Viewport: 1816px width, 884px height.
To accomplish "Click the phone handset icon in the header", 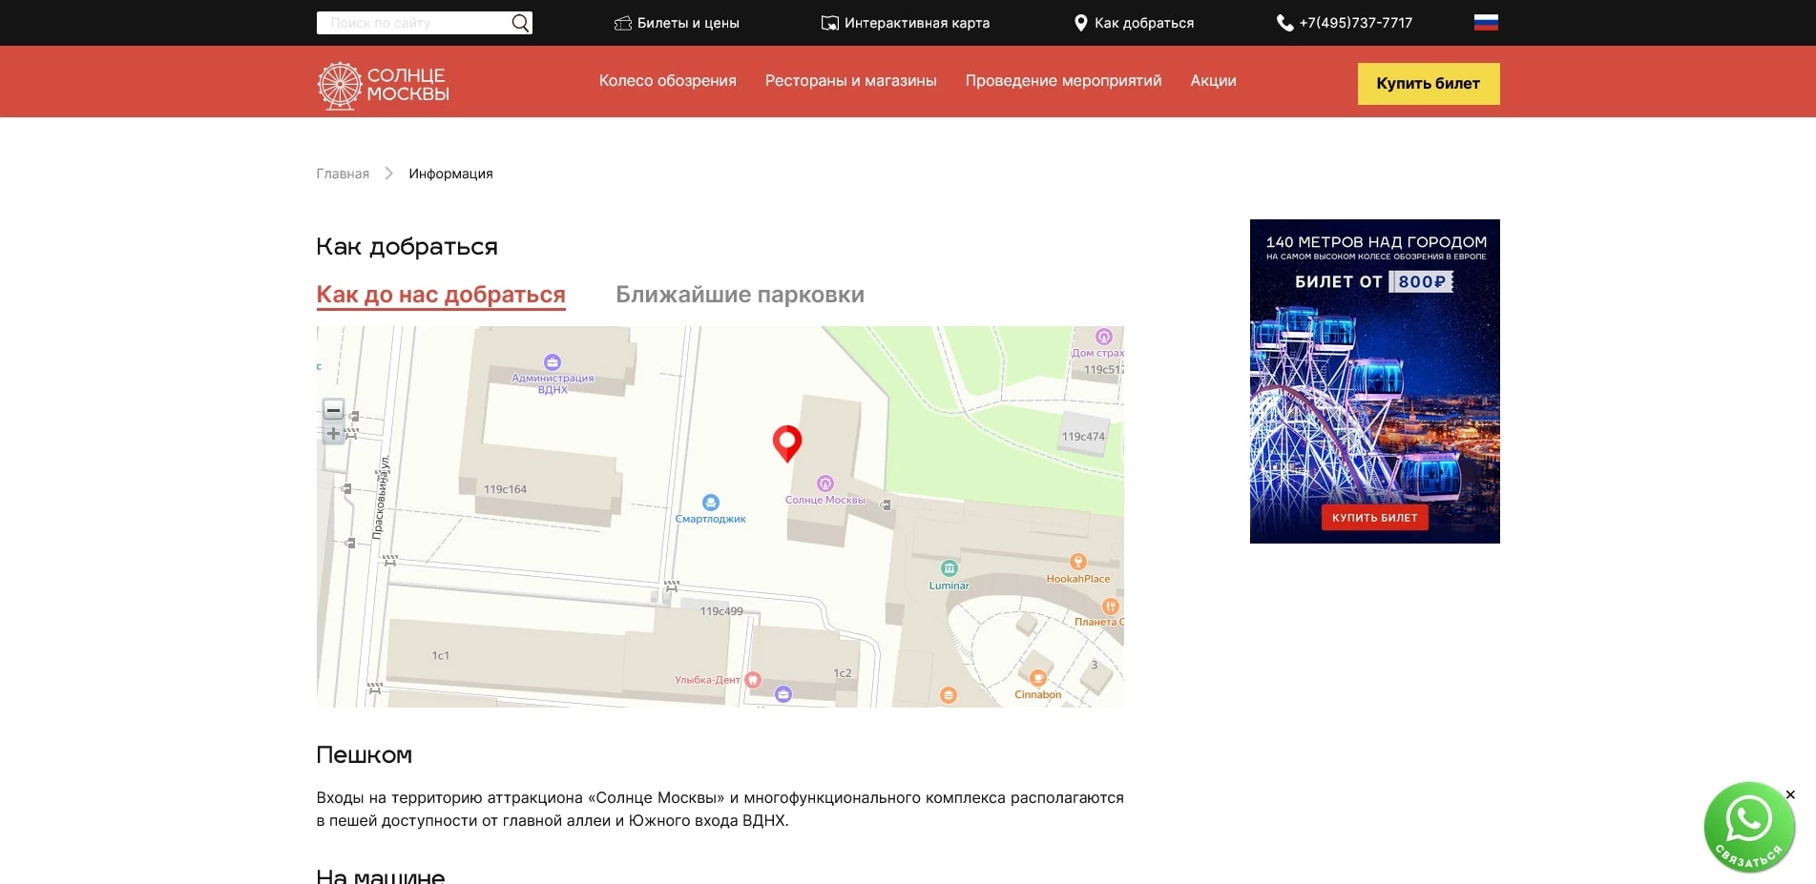I will tap(1284, 22).
